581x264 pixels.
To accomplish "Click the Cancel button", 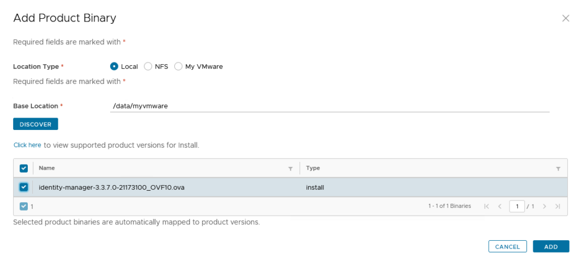I will coord(507,247).
